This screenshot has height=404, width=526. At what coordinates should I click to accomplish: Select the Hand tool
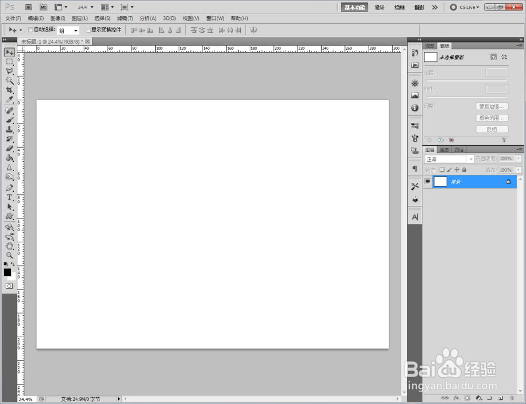tap(9, 246)
